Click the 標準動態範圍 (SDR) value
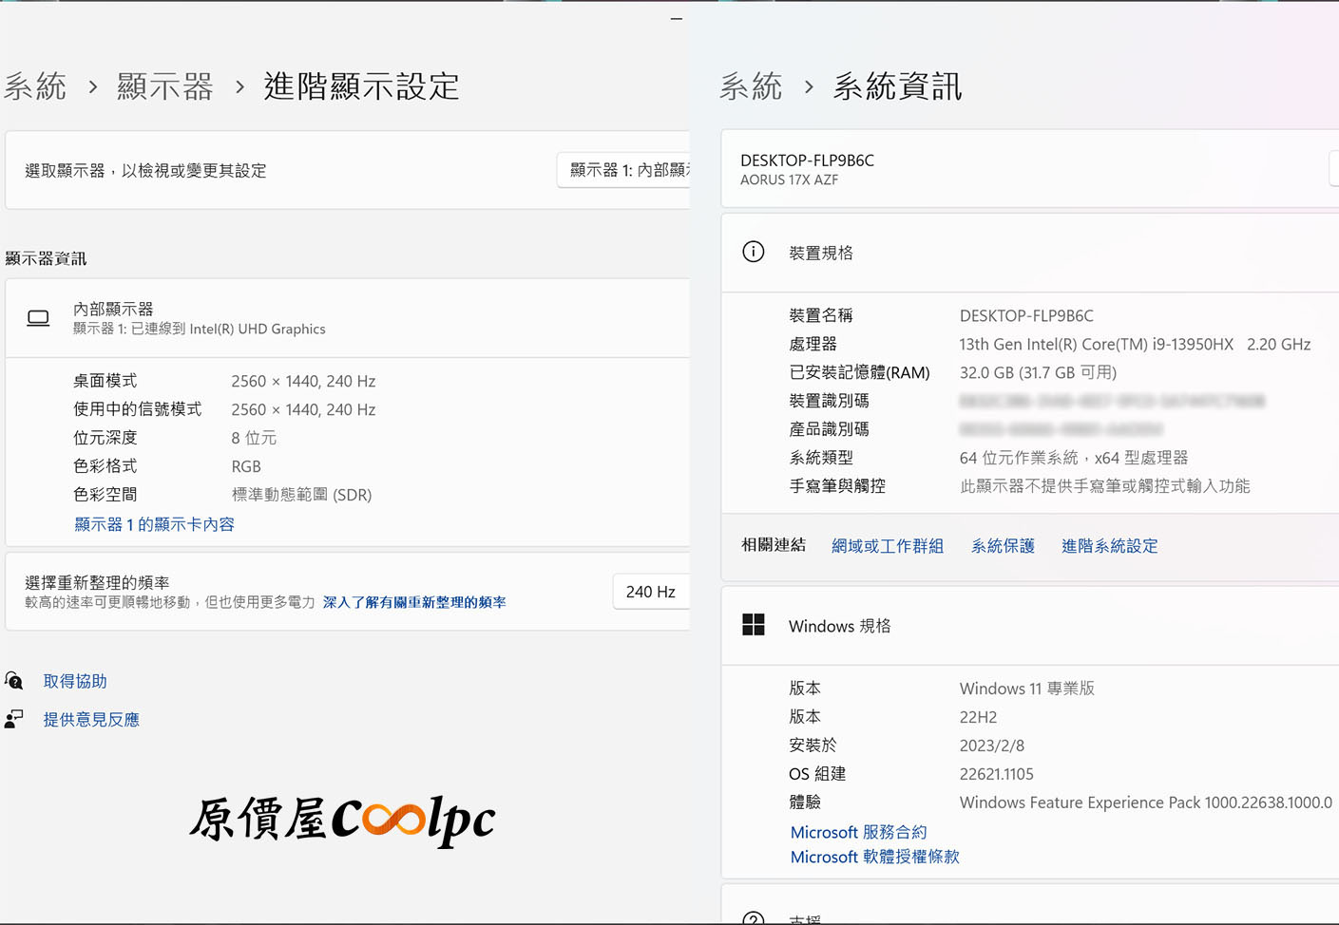This screenshot has height=925, width=1339. (x=301, y=495)
